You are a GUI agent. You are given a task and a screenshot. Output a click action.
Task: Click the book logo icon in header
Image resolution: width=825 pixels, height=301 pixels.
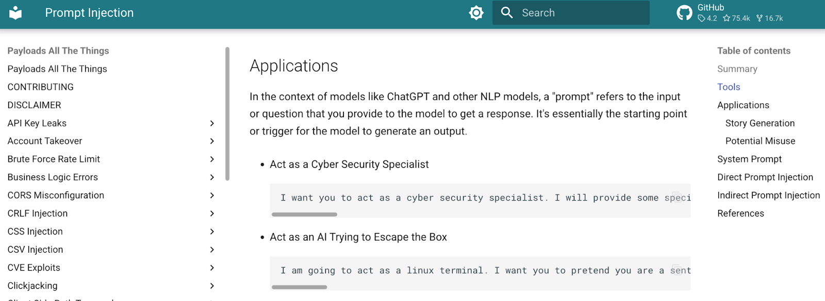click(16, 13)
